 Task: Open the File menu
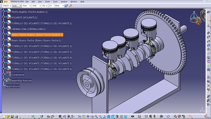(x=27, y=2)
